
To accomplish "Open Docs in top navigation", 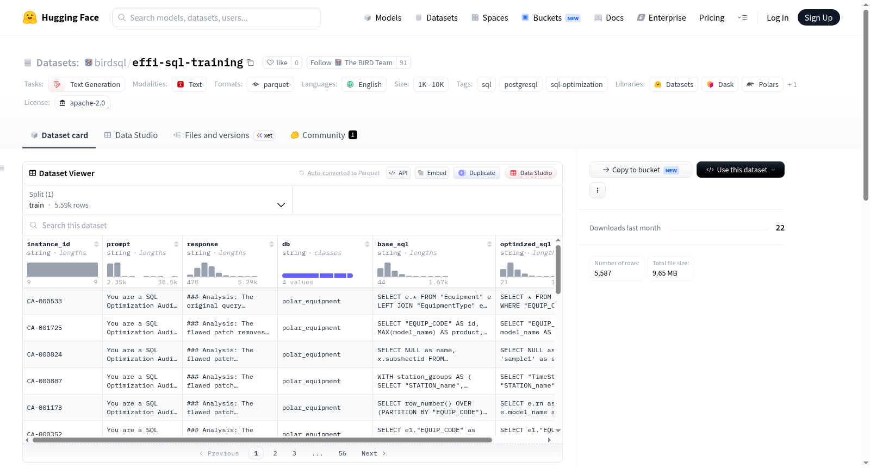I will (x=609, y=17).
